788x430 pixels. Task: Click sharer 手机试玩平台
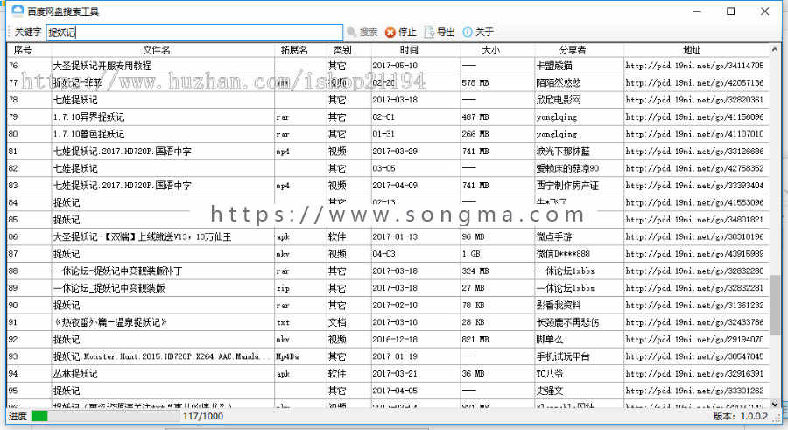click(563, 356)
